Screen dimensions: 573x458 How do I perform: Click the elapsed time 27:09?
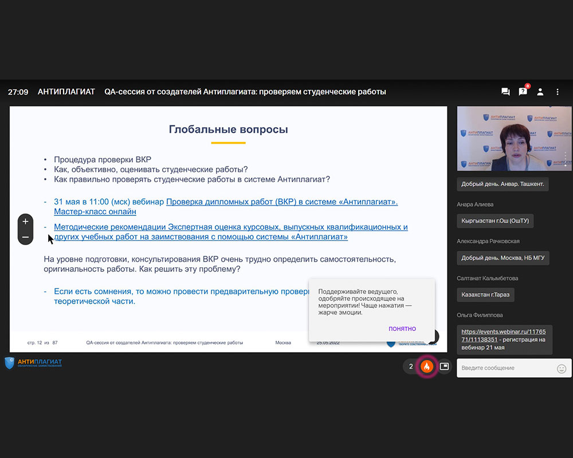pos(18,92)
